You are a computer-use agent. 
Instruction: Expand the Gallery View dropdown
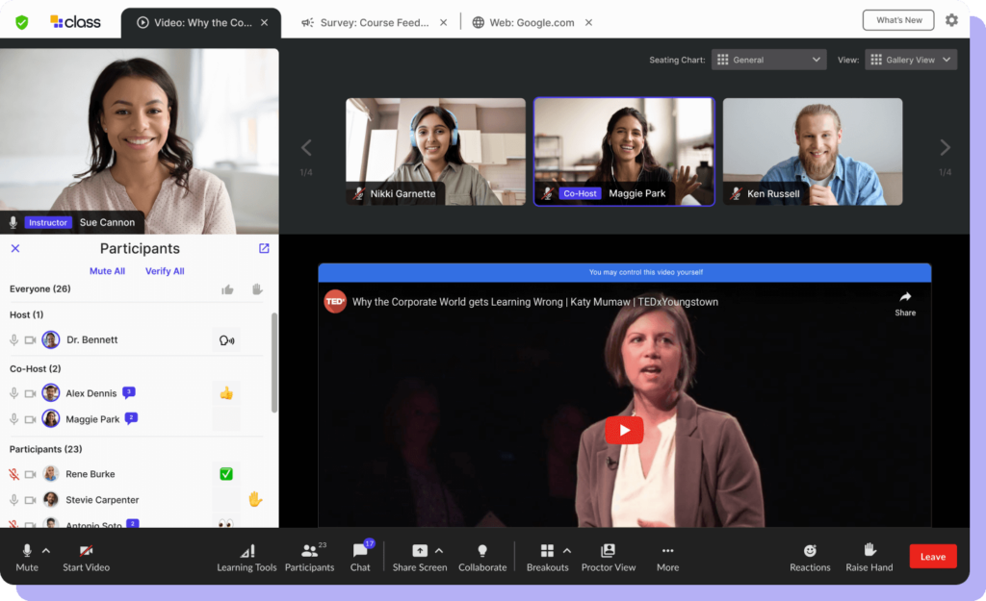pyautogui.click(x=910, y=60)
